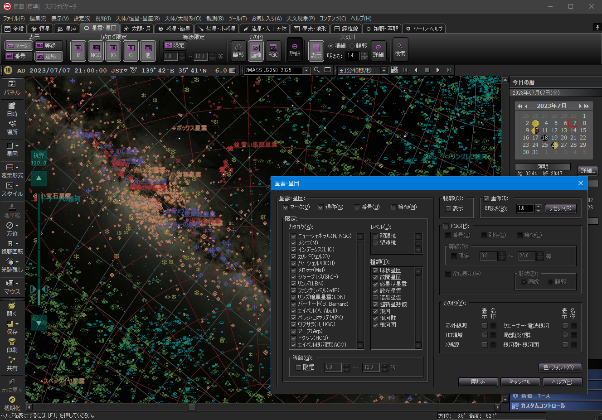This screenshot has height=420, width=602.
Task: Check the 暗黒星雲 type checkbox
Action: [x=375, y=298]
